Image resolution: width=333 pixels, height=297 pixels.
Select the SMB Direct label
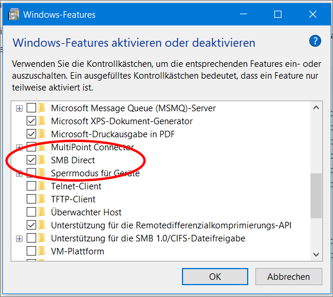pos(73,160)
